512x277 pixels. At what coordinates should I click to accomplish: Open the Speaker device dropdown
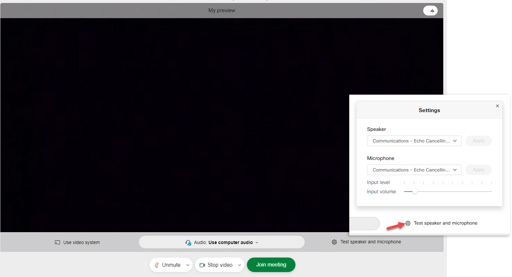414,141
